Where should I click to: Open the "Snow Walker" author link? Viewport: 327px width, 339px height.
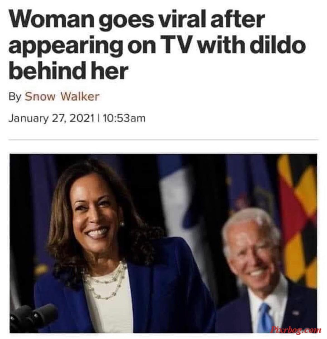[62, 96]
